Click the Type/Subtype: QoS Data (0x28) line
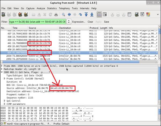161x126 pixels. (x=25, y=75)
